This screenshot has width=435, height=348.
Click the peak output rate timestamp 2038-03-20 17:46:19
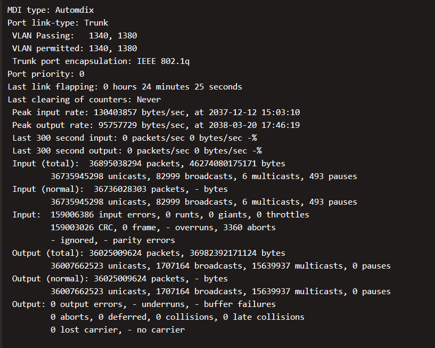point(255,125)
